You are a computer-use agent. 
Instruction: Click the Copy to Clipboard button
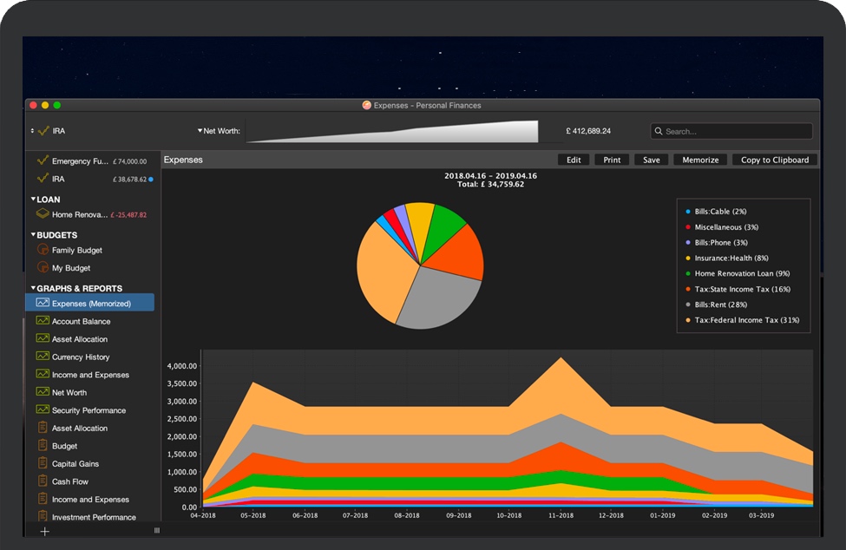tap(774, 160)
